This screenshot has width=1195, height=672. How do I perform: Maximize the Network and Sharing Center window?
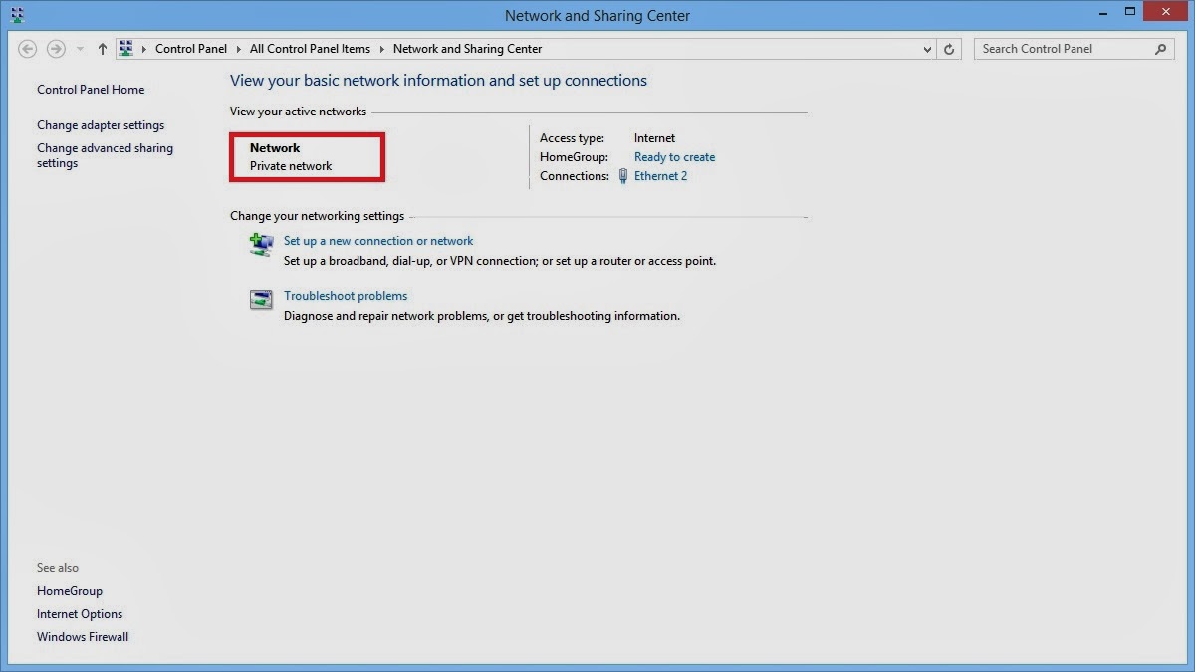(1130, 11)
